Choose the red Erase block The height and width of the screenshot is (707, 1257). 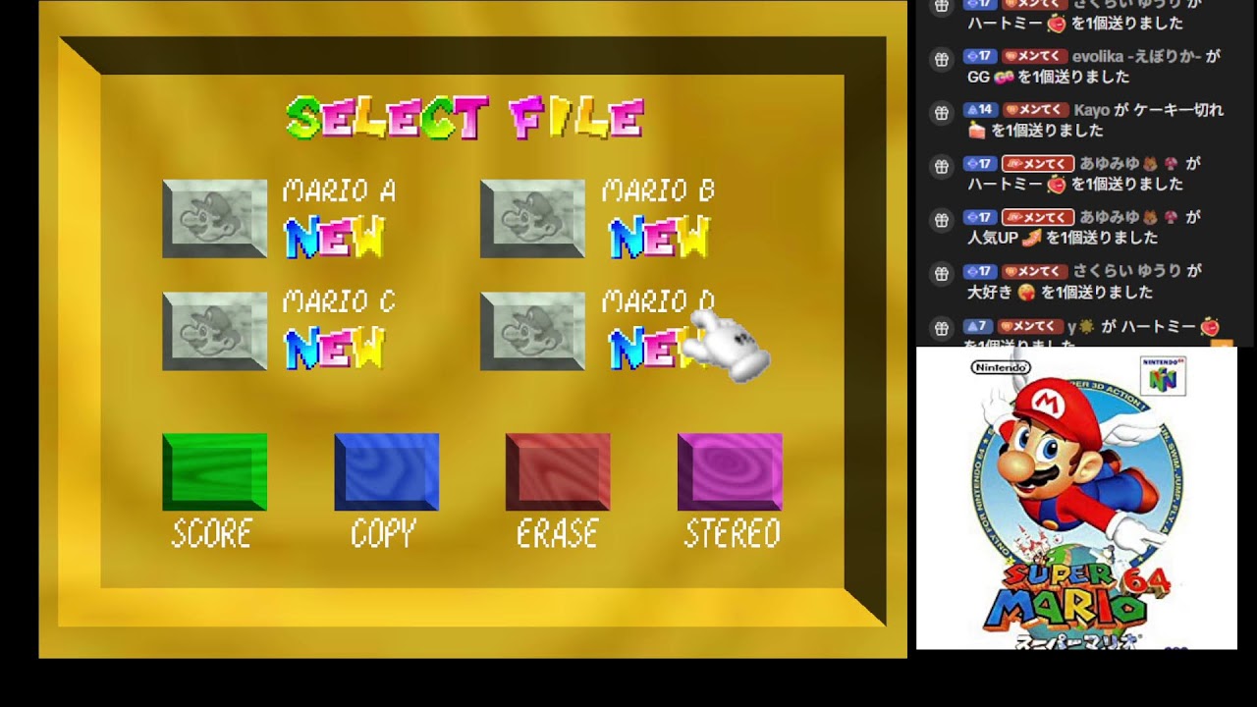558,471
